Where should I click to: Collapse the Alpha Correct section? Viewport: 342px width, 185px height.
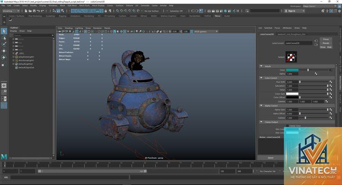[x=261, y=106]
